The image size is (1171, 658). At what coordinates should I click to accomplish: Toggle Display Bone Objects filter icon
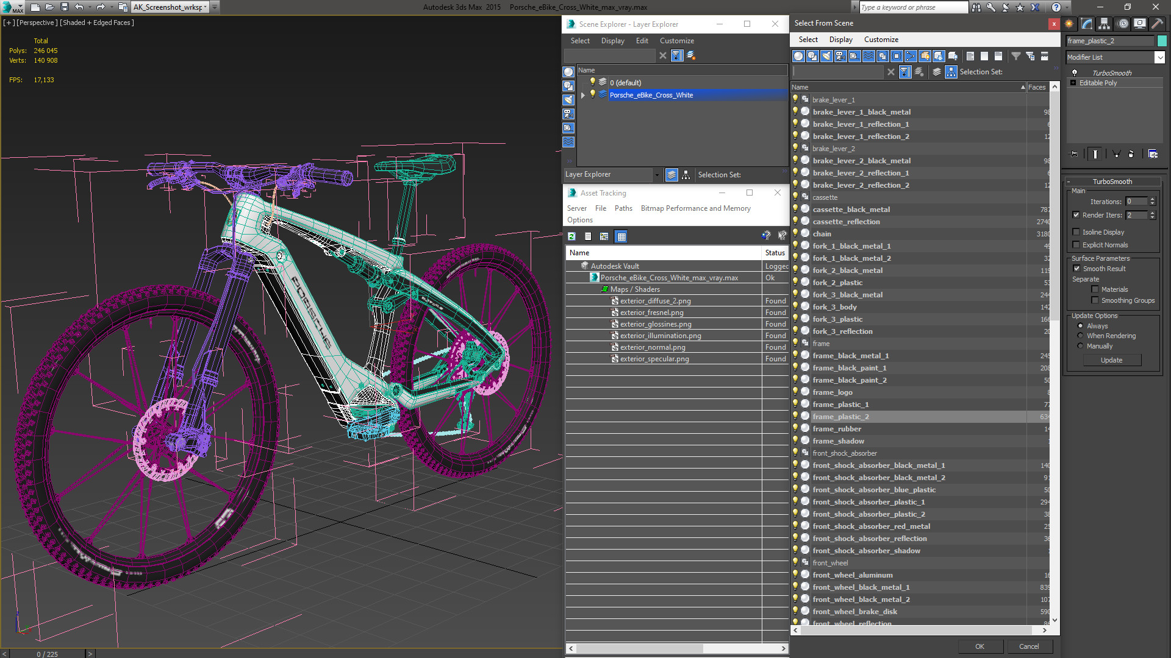point(911,56)
